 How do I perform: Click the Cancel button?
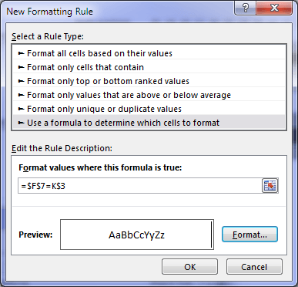coord(254,267)
